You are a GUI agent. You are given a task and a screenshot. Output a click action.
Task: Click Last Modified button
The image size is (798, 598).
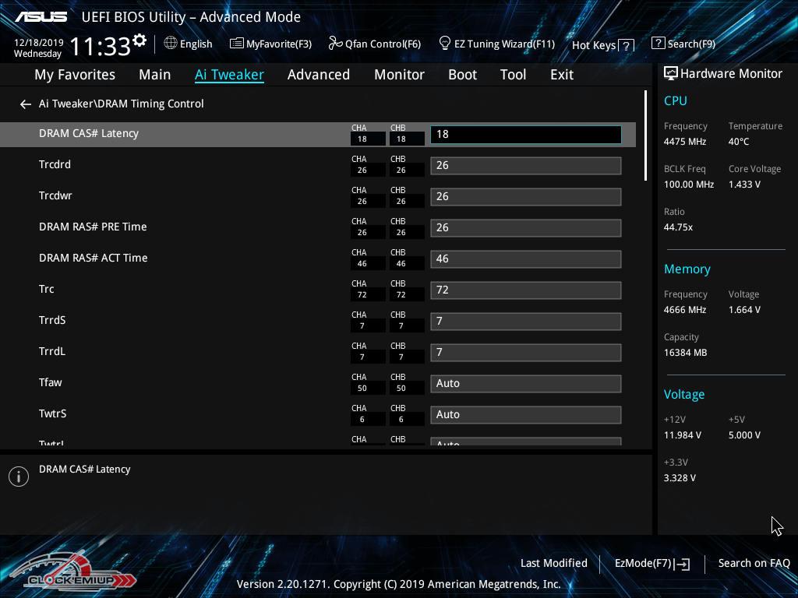553,563
